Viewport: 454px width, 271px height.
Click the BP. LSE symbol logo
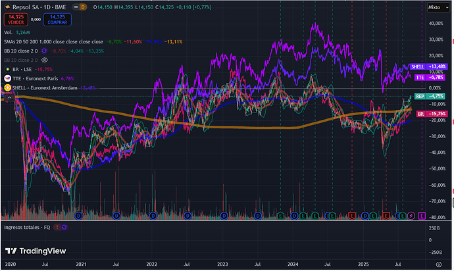point(7,68)
